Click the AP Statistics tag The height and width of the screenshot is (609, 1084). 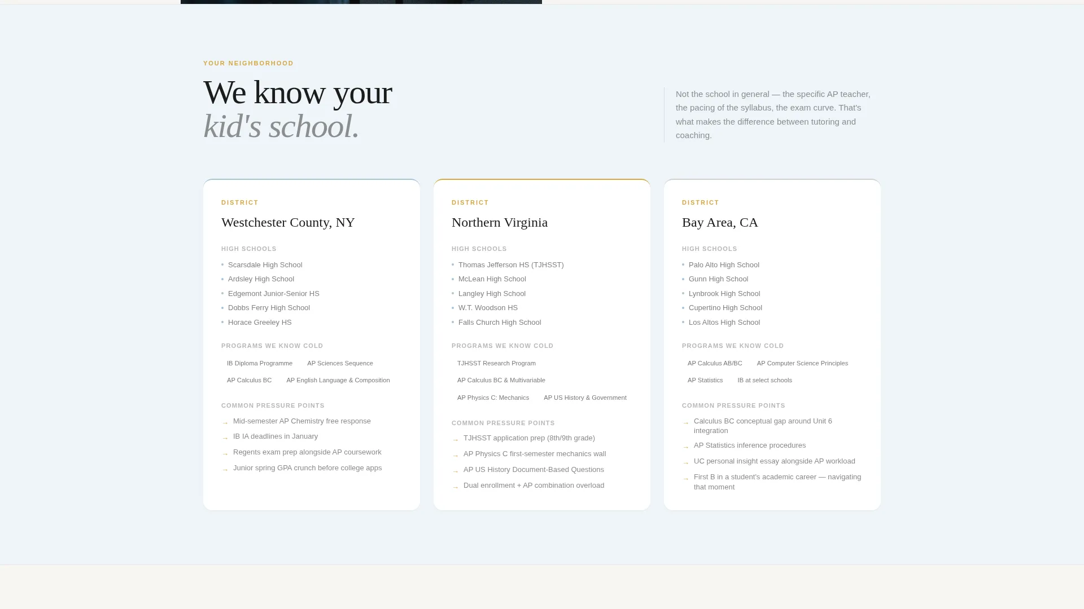click(x=705, y=381)
